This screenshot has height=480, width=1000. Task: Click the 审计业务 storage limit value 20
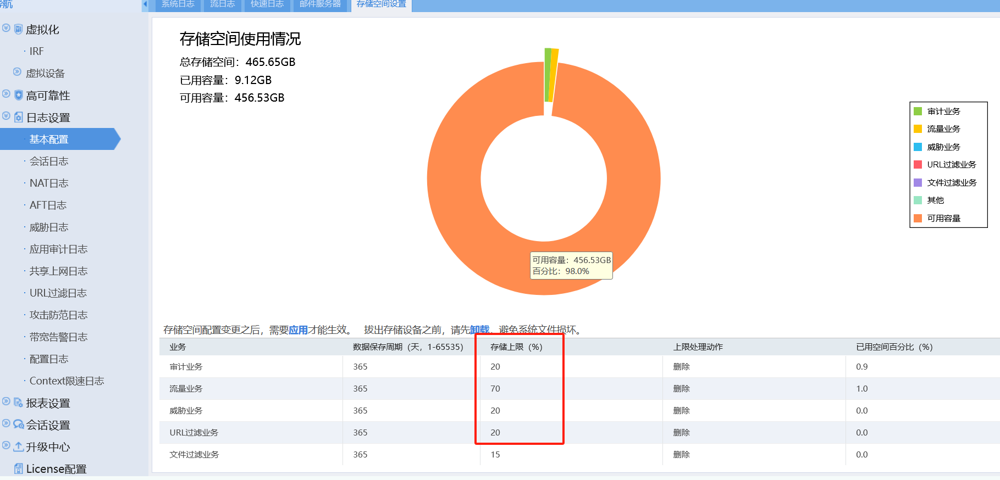[495, 366]
